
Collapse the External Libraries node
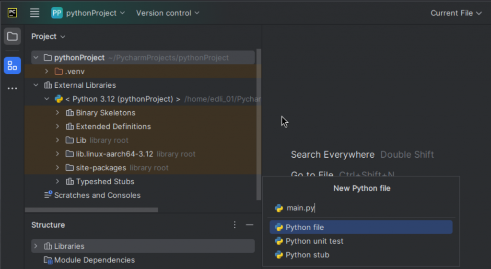[35, 85]
